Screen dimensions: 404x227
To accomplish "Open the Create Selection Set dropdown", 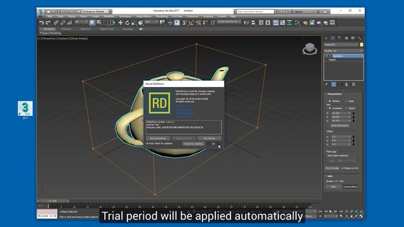I will 229,22.
